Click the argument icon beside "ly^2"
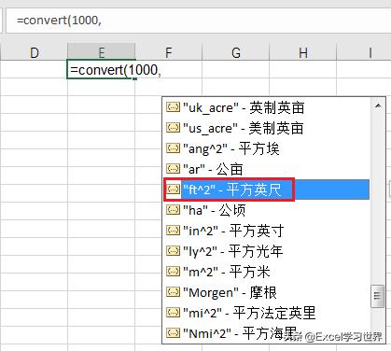Screen dimensions: 391x351 tap(173, 251)
